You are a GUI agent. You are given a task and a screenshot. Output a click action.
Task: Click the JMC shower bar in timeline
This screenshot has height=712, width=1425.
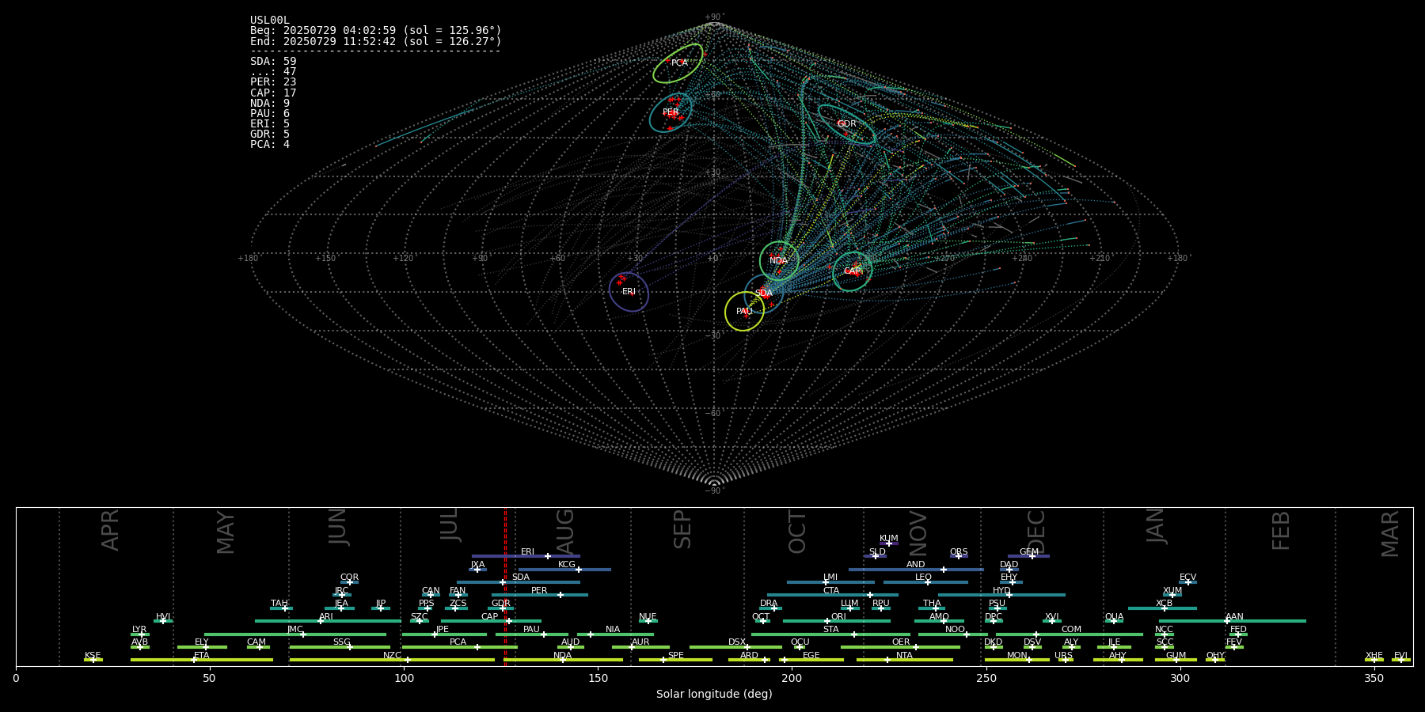pos(295,634)
